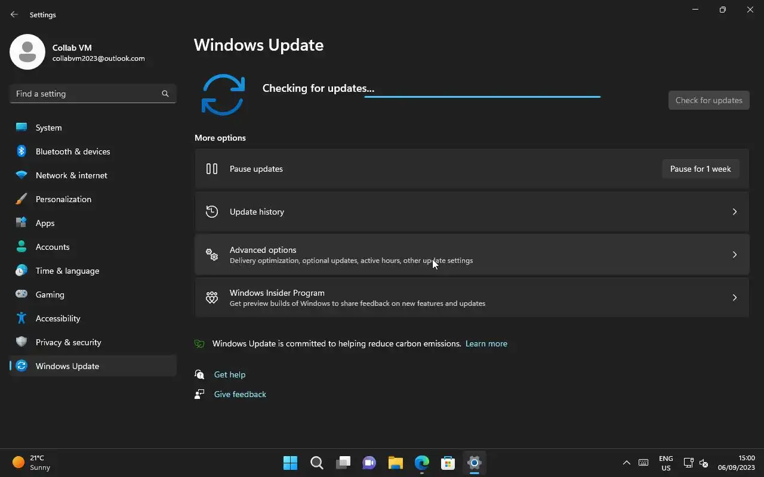Click the Collab VM account name

click(72, 48)
